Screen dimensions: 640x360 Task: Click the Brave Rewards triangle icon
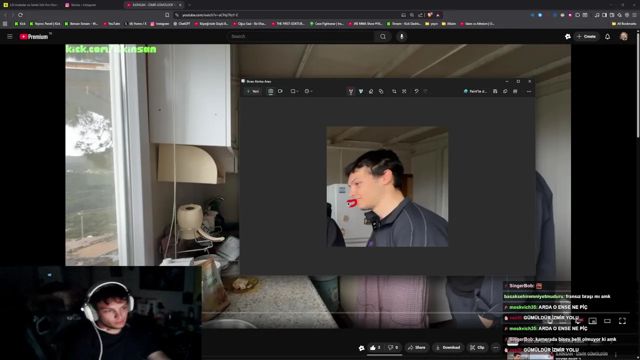point(438,15)
